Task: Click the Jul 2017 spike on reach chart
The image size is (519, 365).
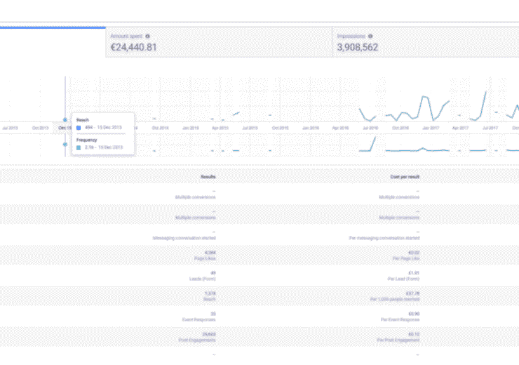Action: click(485, 93)
